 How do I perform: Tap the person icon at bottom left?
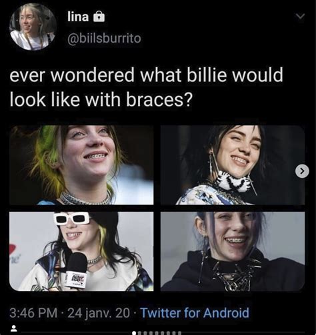pos(14,328)
